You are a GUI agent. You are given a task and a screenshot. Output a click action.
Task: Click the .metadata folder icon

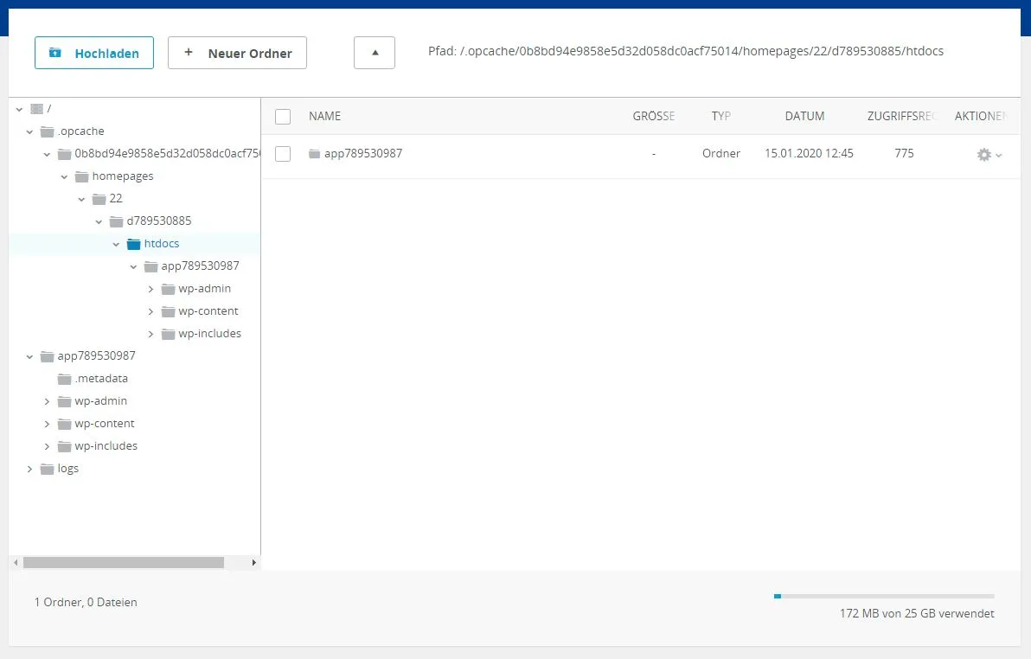pos(64,379)
